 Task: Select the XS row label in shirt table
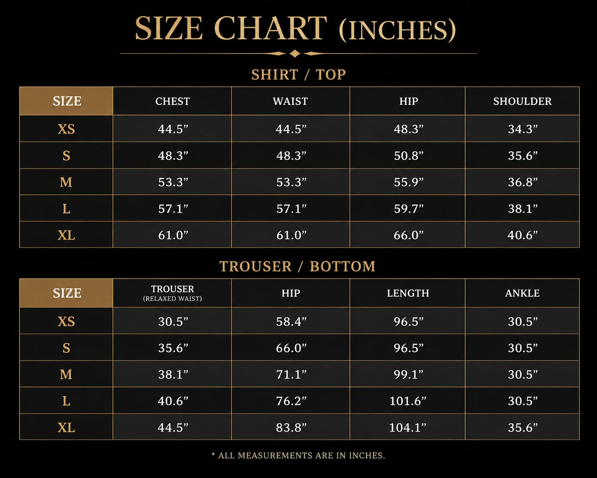pyautogui.click(x=67, y=129)
